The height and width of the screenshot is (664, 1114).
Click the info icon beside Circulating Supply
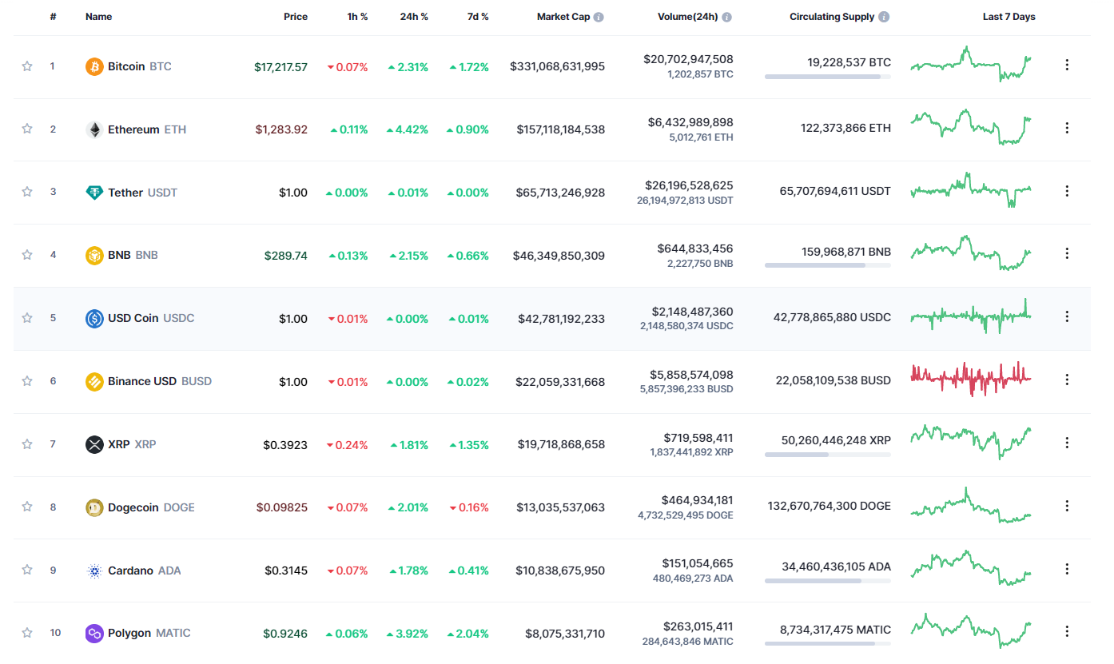884,17
